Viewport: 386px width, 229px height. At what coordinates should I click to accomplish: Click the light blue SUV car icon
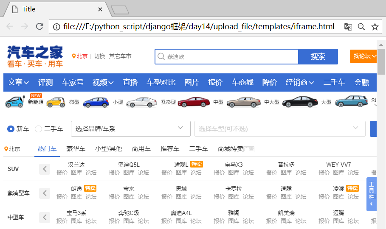(352, 101)
